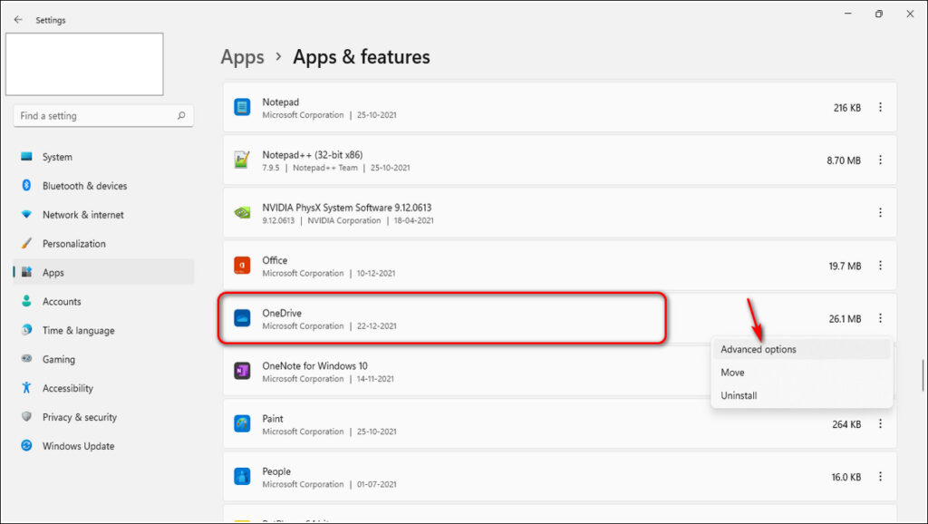The height and width of the screenshot is (524, 928).
Task: Click the 8.70 MB size of Notepad++
Action: click(x=844, y=160)
